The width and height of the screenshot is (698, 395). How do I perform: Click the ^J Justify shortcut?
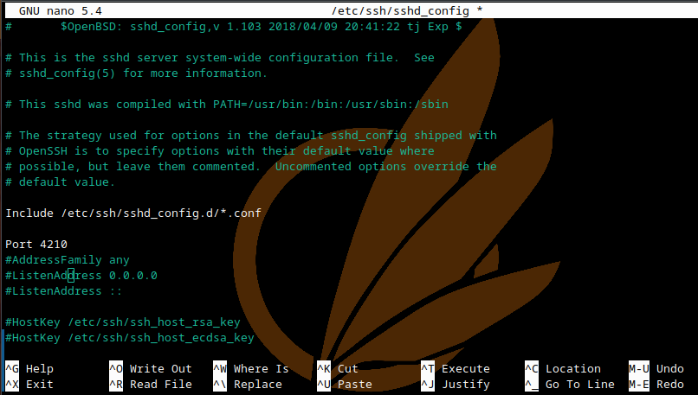(x=455, y=385)
